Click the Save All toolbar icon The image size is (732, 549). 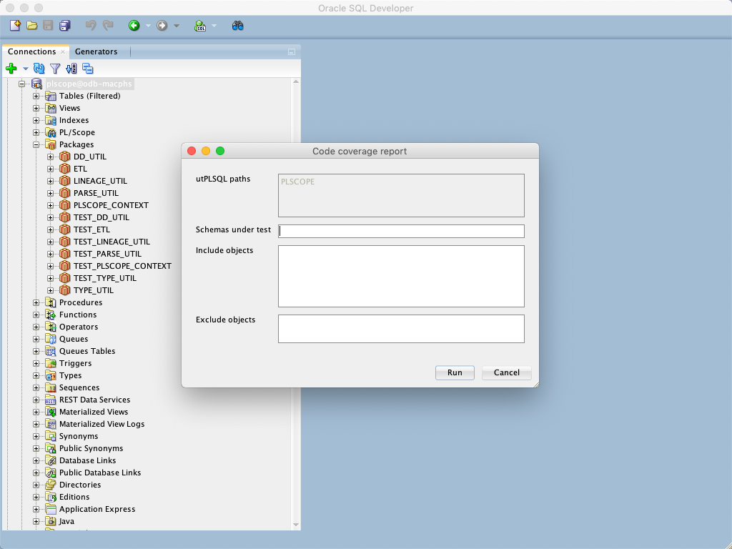[65, 25]
